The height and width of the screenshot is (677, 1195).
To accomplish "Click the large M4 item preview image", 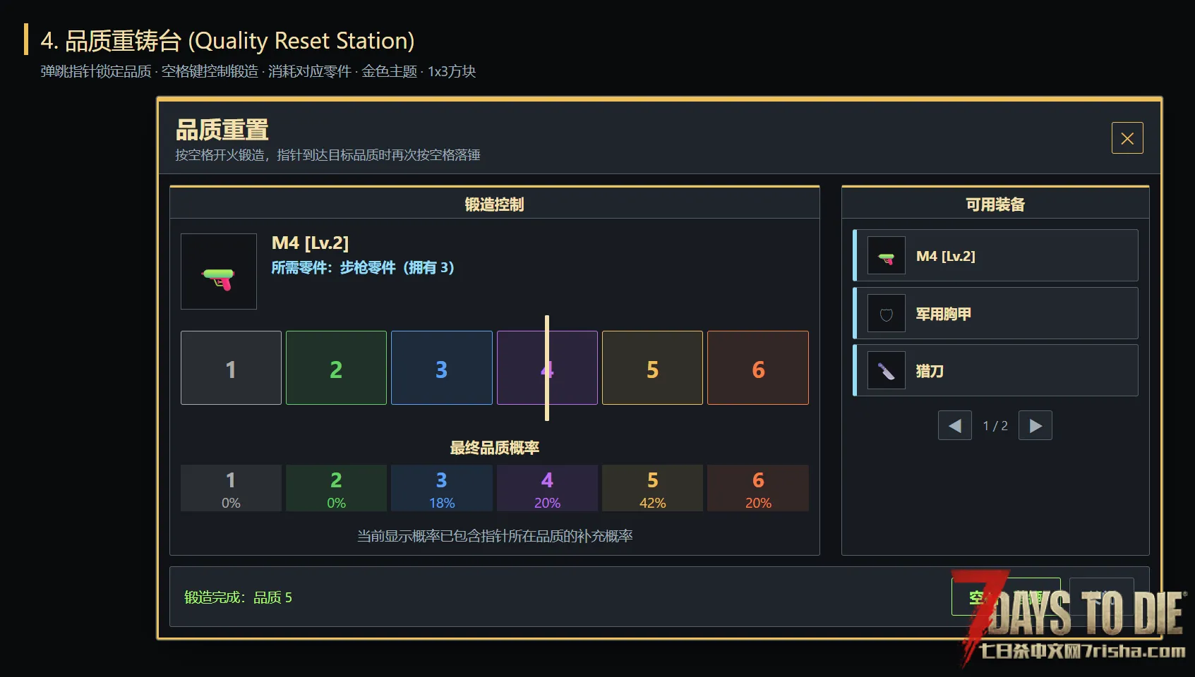I will (219, 272).
